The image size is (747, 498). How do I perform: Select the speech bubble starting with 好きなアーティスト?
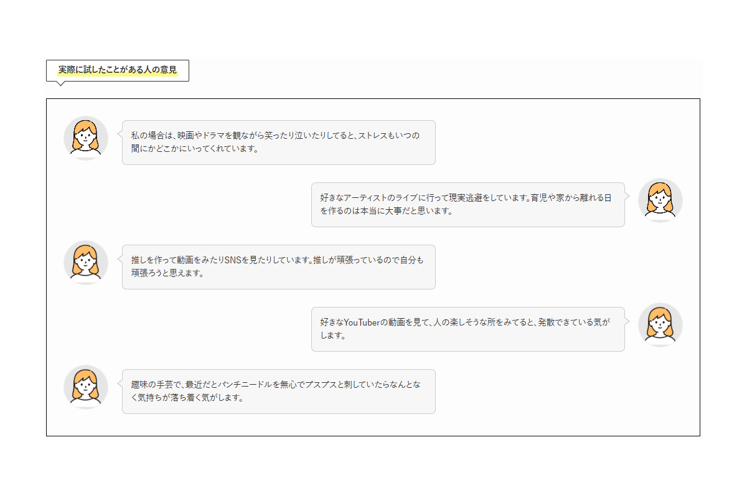(x=467, y=205)
